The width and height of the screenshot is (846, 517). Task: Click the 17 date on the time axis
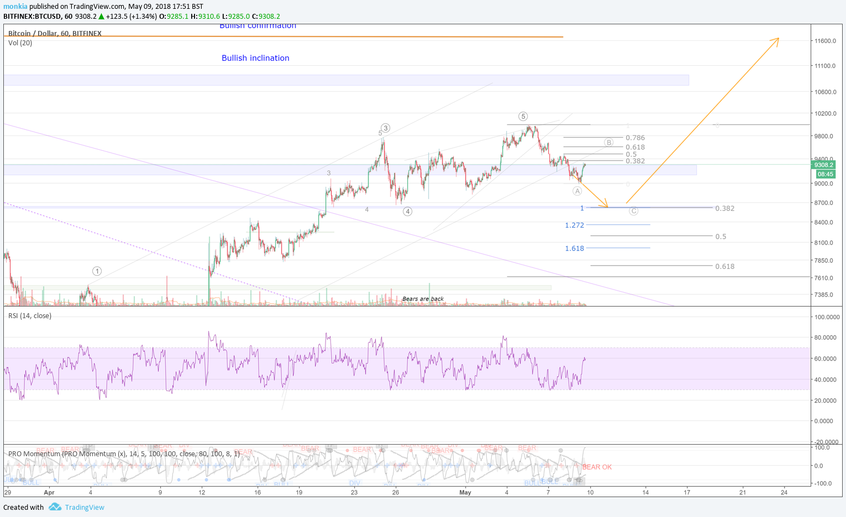tap(687, 493)
